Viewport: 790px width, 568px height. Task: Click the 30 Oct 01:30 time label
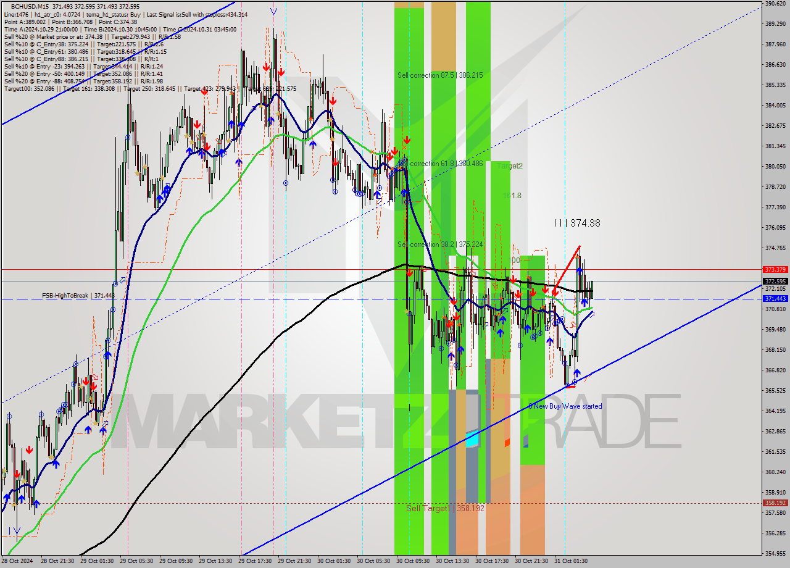click(x=334, y=561)
